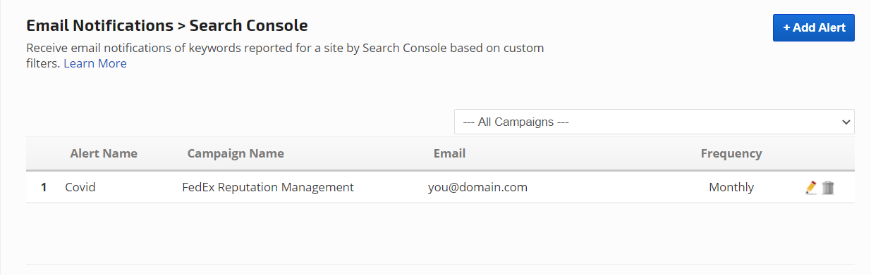Click the Monthly frequency value

[x=731, y=187]
